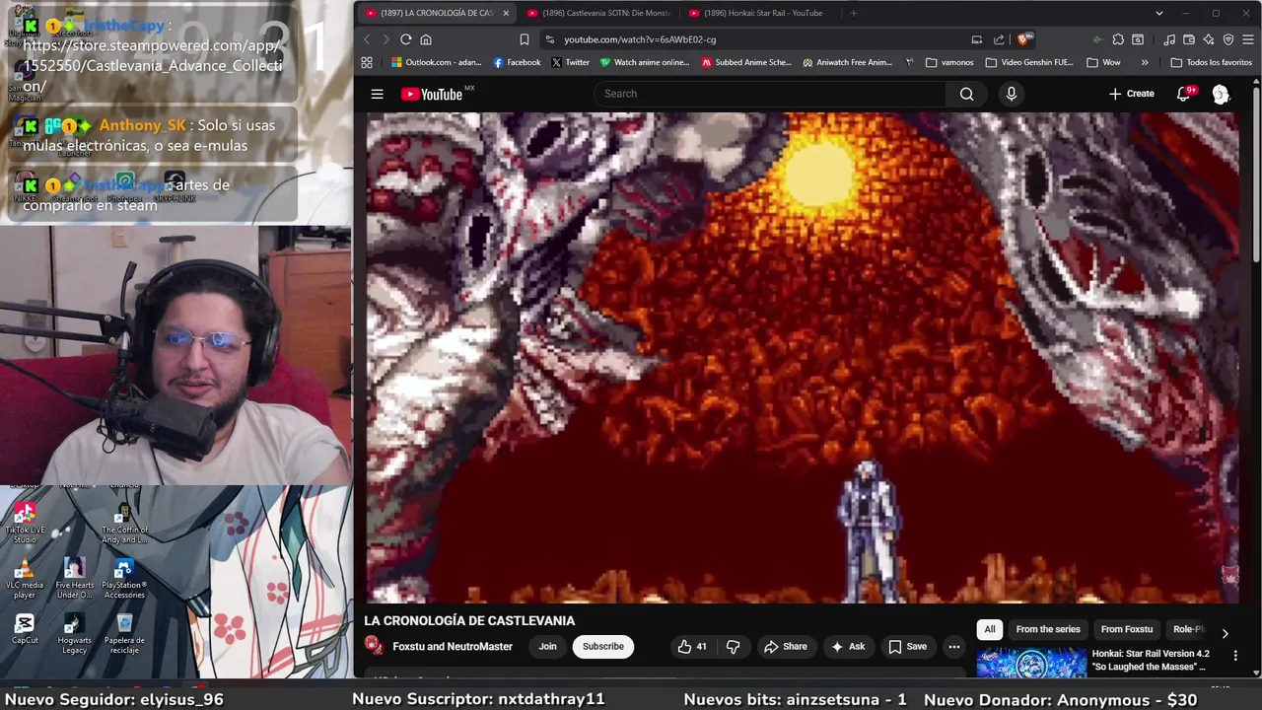Reload the current browser page

point(405,39)
